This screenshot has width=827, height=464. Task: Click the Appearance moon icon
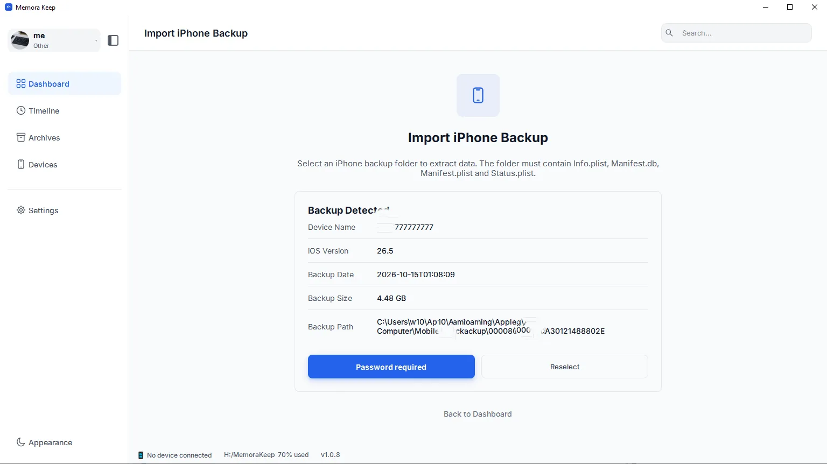tap(21, 442)
